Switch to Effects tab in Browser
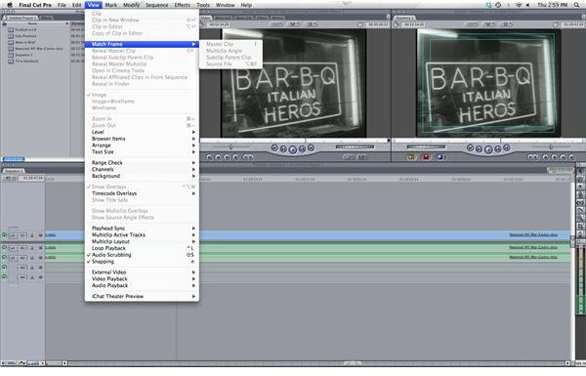 46,18
